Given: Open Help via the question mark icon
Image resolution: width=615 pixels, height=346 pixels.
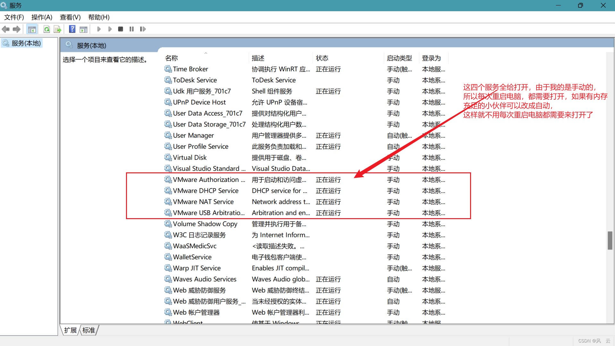Looking at the screenshot, I should 72,29.
